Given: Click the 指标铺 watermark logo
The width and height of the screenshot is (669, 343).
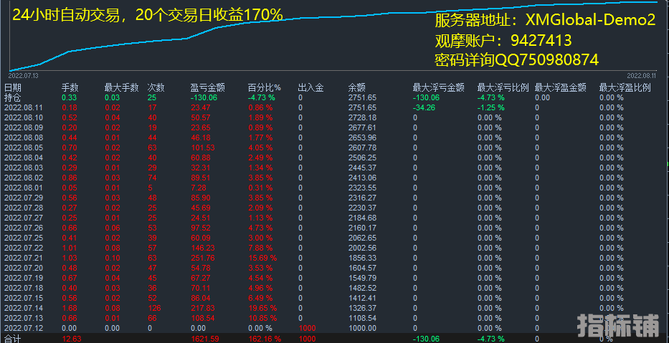Looking at the screenshot, I should 617,324.
